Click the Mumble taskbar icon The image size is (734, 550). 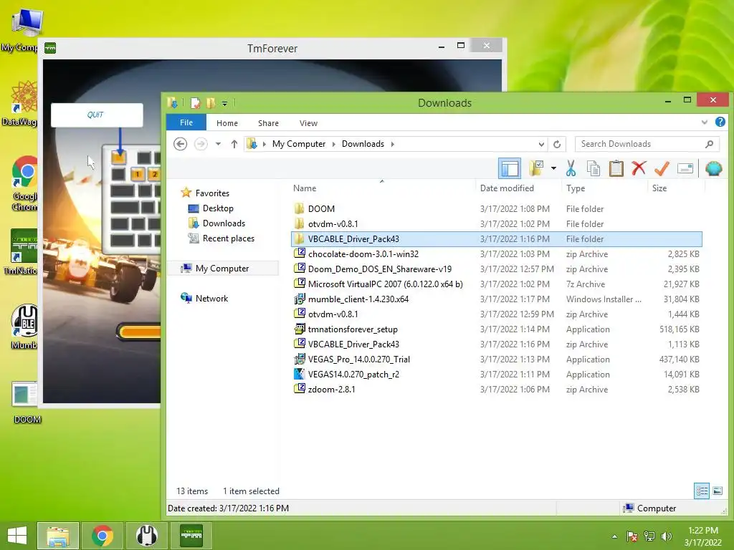[147, 536]
